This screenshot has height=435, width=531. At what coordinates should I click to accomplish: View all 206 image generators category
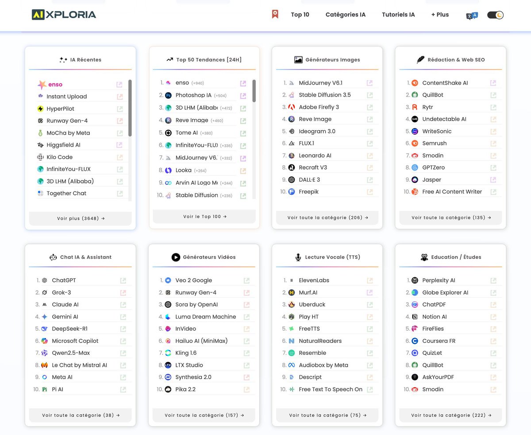(x=327, y=217)
